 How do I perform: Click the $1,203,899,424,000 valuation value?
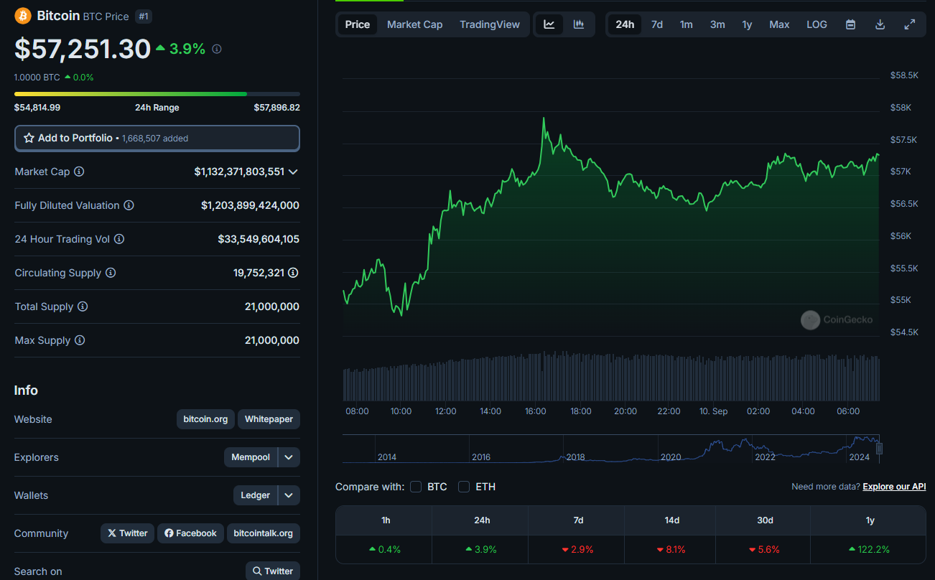click(x=250, y=205)
